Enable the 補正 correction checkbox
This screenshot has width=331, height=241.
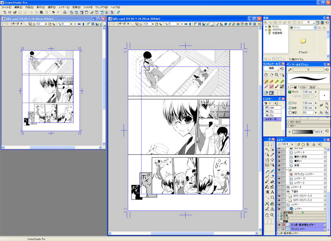pos(290,113)
